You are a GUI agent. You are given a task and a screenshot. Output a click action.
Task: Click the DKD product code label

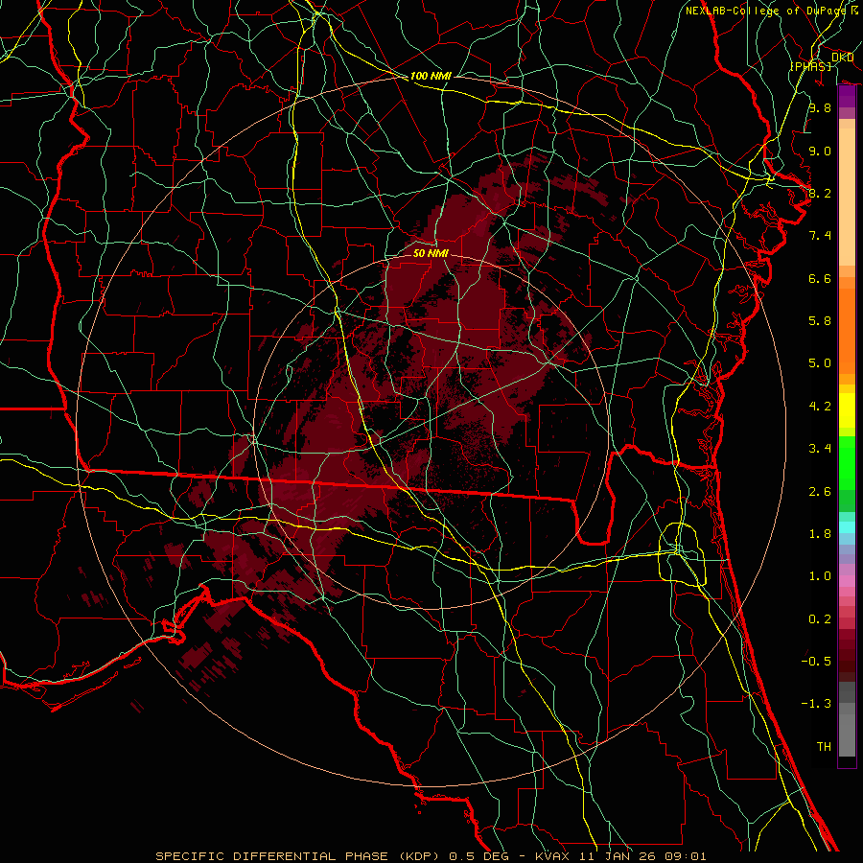842,58
